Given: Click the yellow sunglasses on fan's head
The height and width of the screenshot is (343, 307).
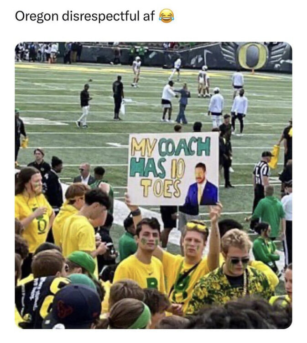Looking at the screenshot, I should [197, 226].
